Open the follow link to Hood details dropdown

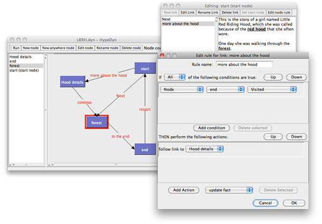(204, 149)
